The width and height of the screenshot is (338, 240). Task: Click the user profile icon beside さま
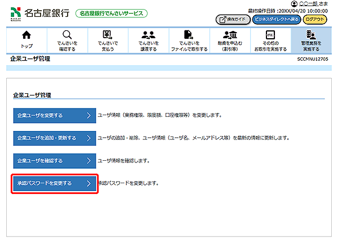pos(293,4)
